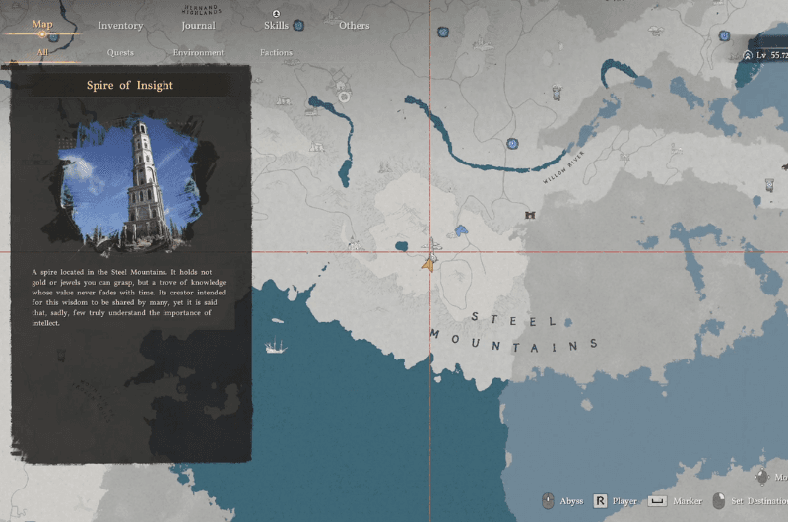The height and width of the screenshot is (522, 788).
Task: Click the orange player arrow marker
Action: 428,263
